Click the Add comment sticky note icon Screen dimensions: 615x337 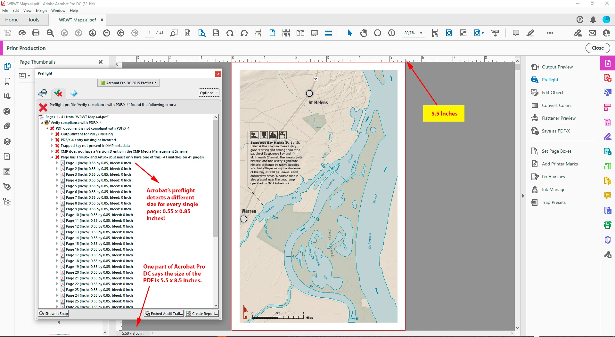click(x=516, y=33)
